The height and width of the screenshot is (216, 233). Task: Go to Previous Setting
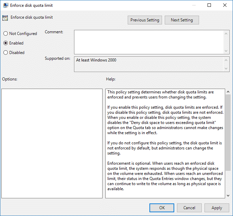tap(145, 20)
